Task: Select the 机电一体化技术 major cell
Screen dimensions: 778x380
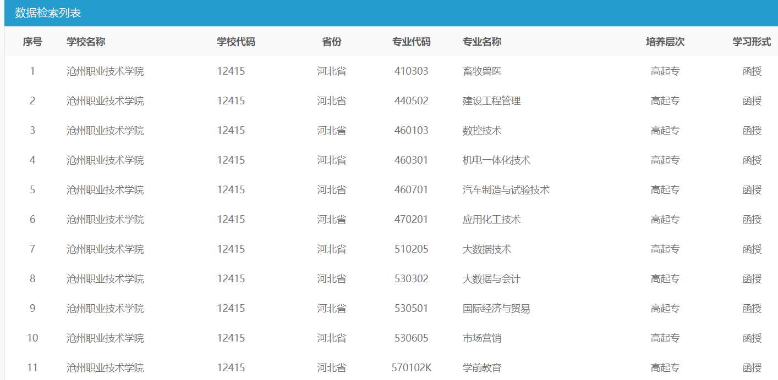Action: pos(497,160)
